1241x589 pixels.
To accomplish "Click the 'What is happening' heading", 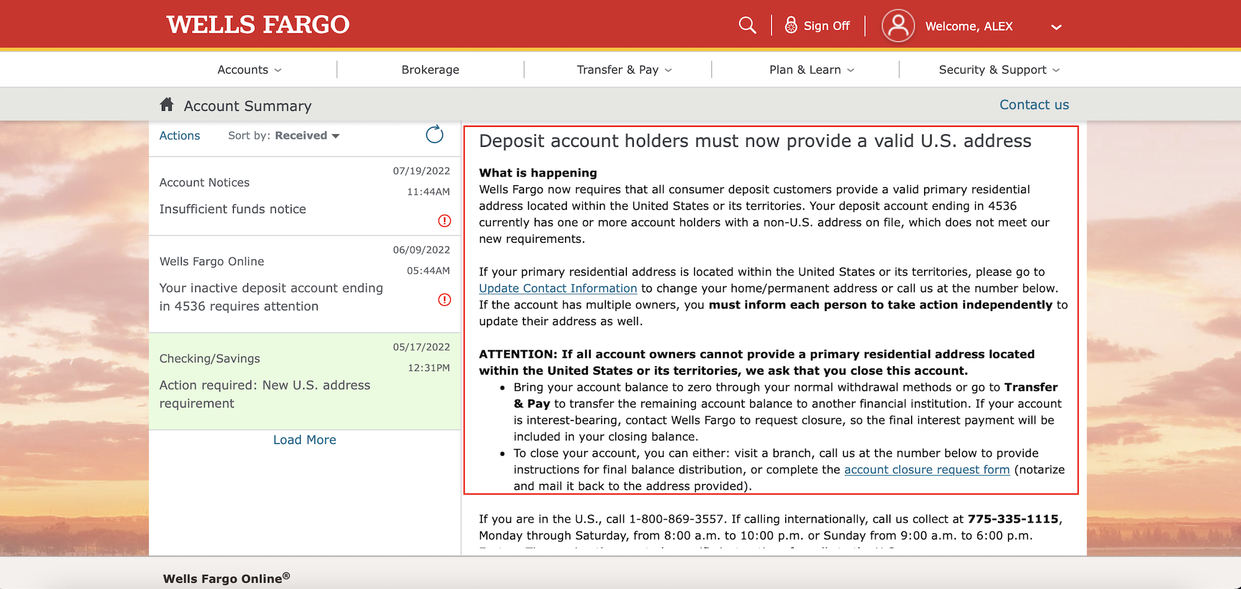I will (538, 173).
